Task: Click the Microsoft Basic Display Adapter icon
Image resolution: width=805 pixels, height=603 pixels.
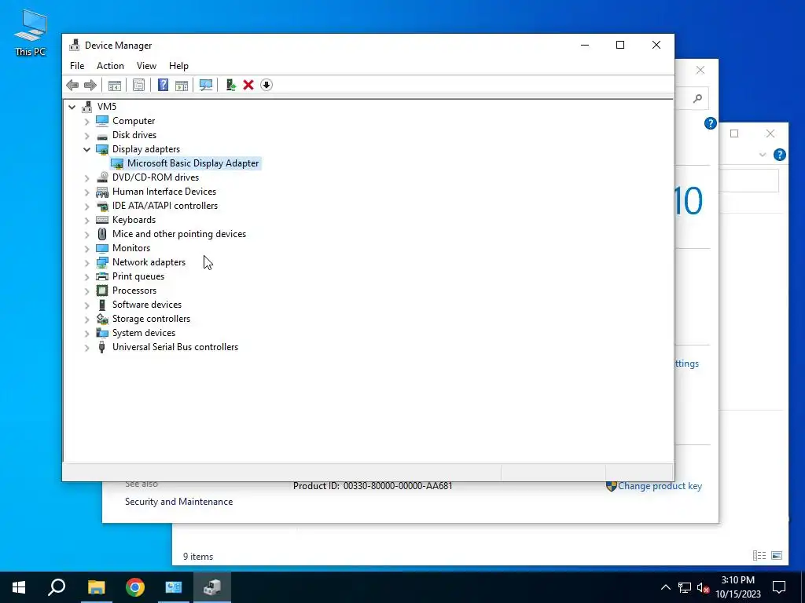Action: coord(117,163)
